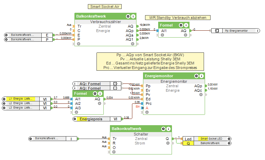The image size is (265, 160).
Task: Toggle the inverted A input on Energiemonitor
Action: [143, 108]
